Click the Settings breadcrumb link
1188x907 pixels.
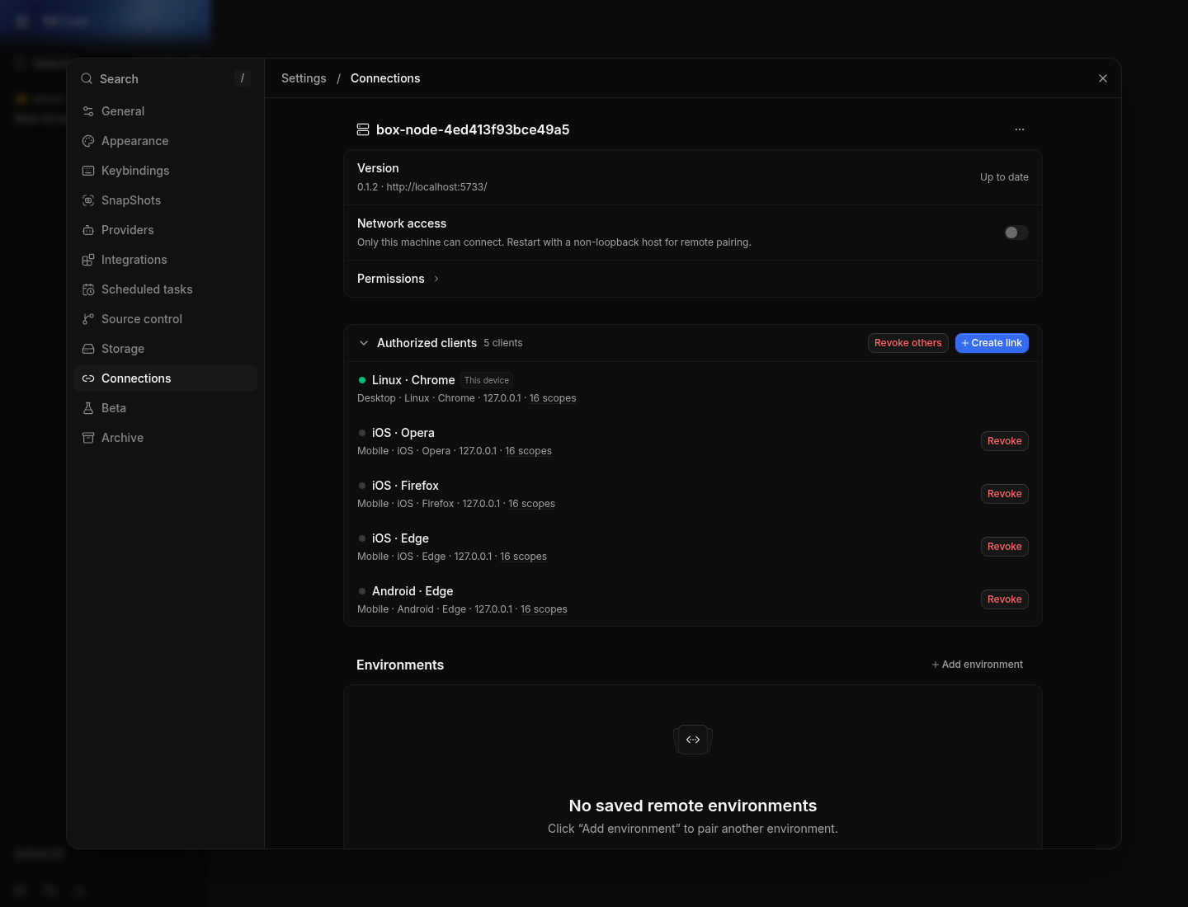tap(304, 78)
